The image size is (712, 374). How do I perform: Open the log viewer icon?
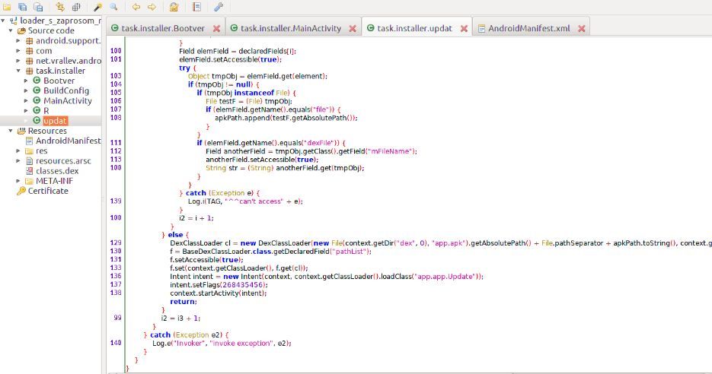point(196,7)
